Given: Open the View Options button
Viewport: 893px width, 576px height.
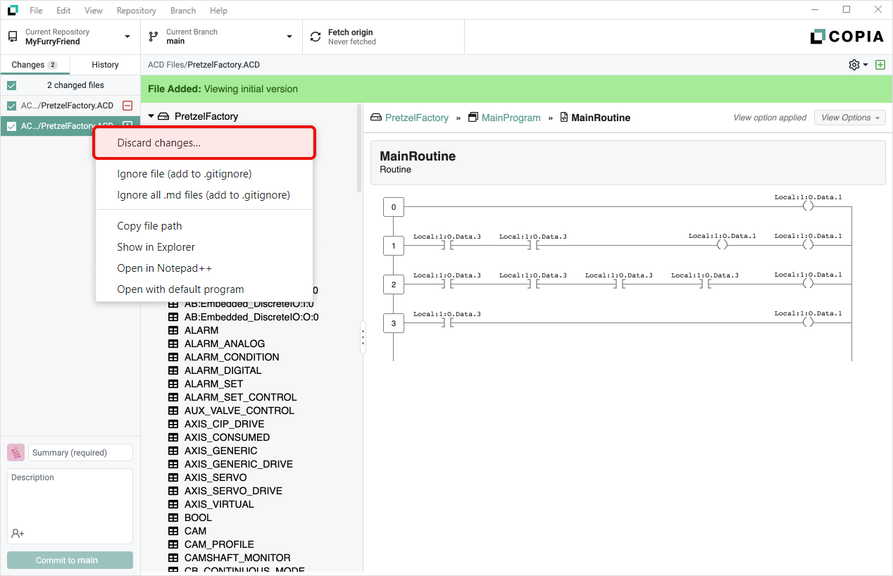Looking at the screenshot, I should [x=849, y=118].
